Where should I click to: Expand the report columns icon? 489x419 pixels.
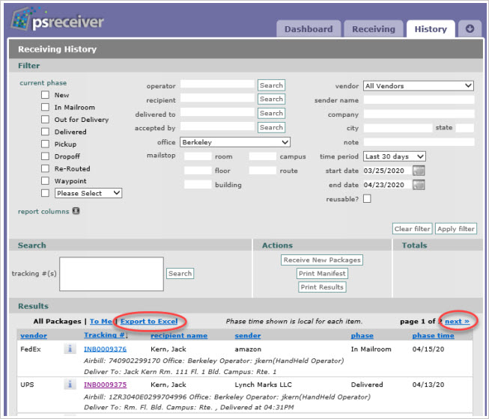[x=76, y=211]
